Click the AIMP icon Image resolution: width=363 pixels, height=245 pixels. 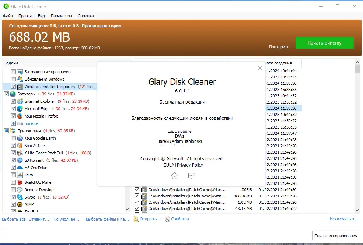(20, 204)
